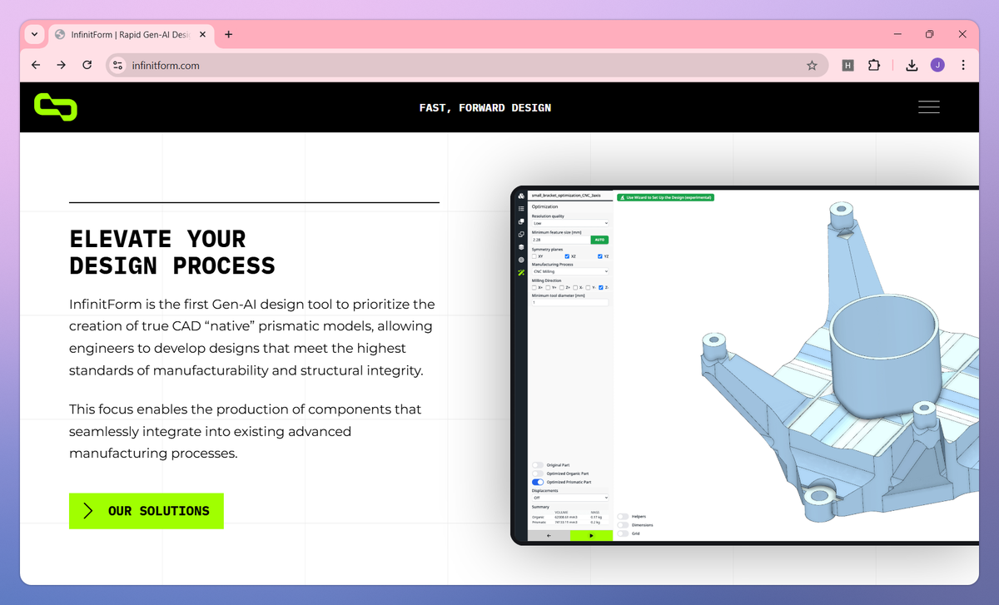Viewport: 999px width, 605px height.
Task: Click the AUTO feature size button
Action: [599, 240]
